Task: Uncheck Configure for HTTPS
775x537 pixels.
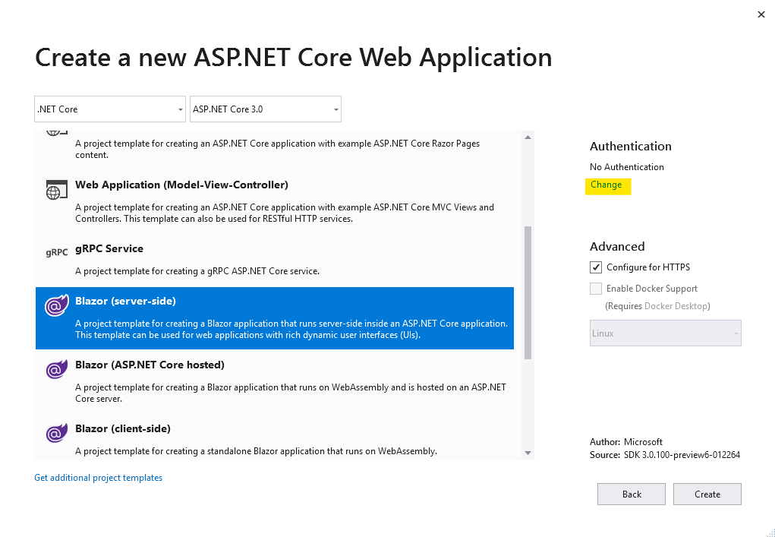Action: 596,267
